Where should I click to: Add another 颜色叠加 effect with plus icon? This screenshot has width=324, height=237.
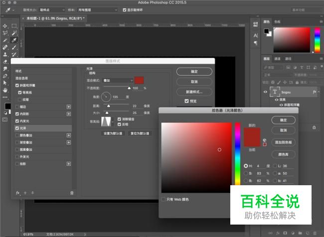69,135
